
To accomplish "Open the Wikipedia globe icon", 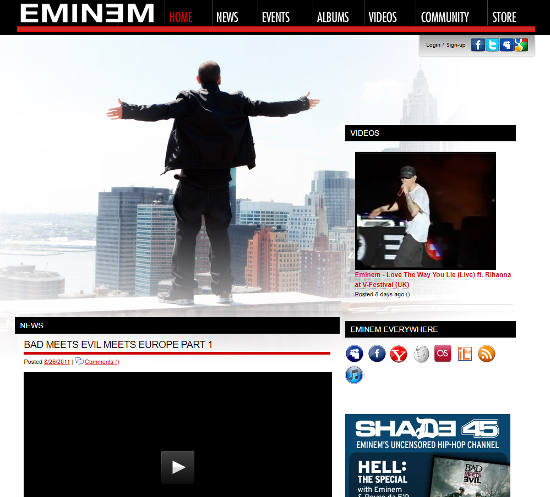I will 421,354.
